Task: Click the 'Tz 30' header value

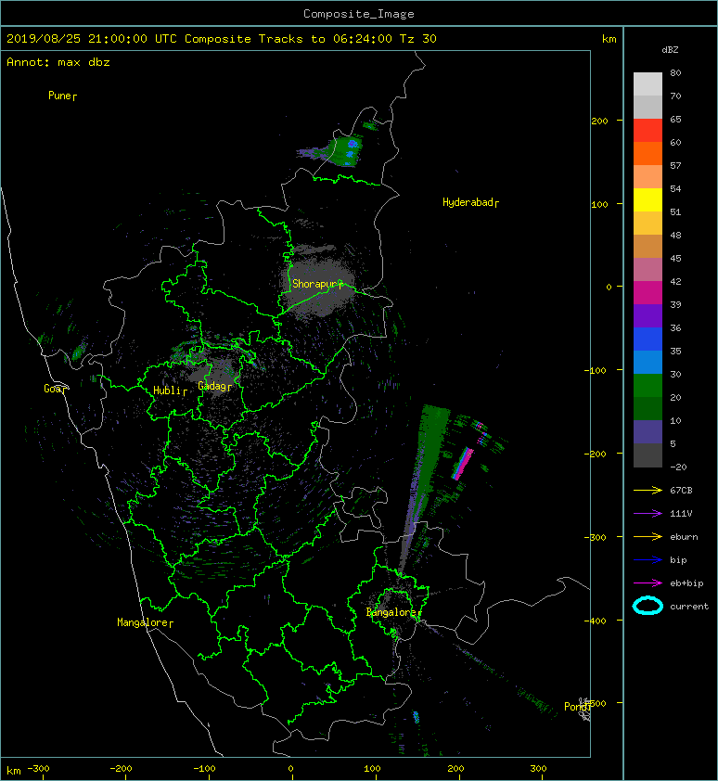Action: pyautogui.click(x=418, y=39)
